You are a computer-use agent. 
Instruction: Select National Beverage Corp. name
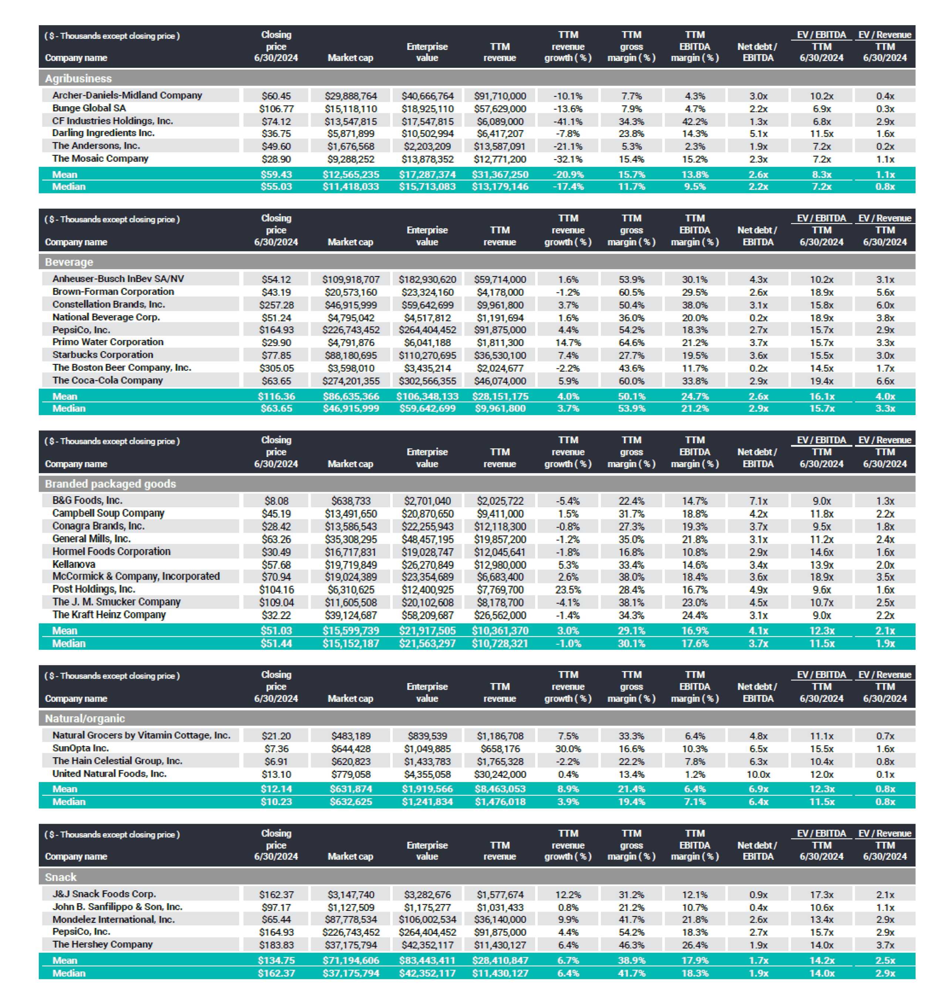[106, 317]
